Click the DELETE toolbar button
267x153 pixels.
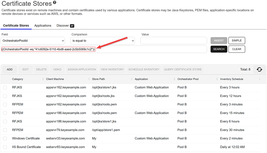tap(41, 69)
